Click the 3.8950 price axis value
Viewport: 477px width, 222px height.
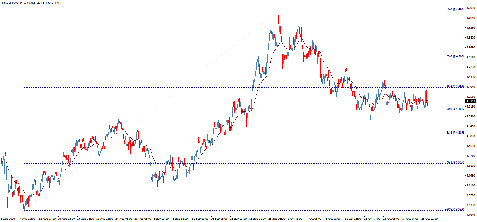470,215
